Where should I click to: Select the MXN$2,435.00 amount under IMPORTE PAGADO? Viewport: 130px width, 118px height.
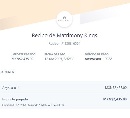click(22, 59)
